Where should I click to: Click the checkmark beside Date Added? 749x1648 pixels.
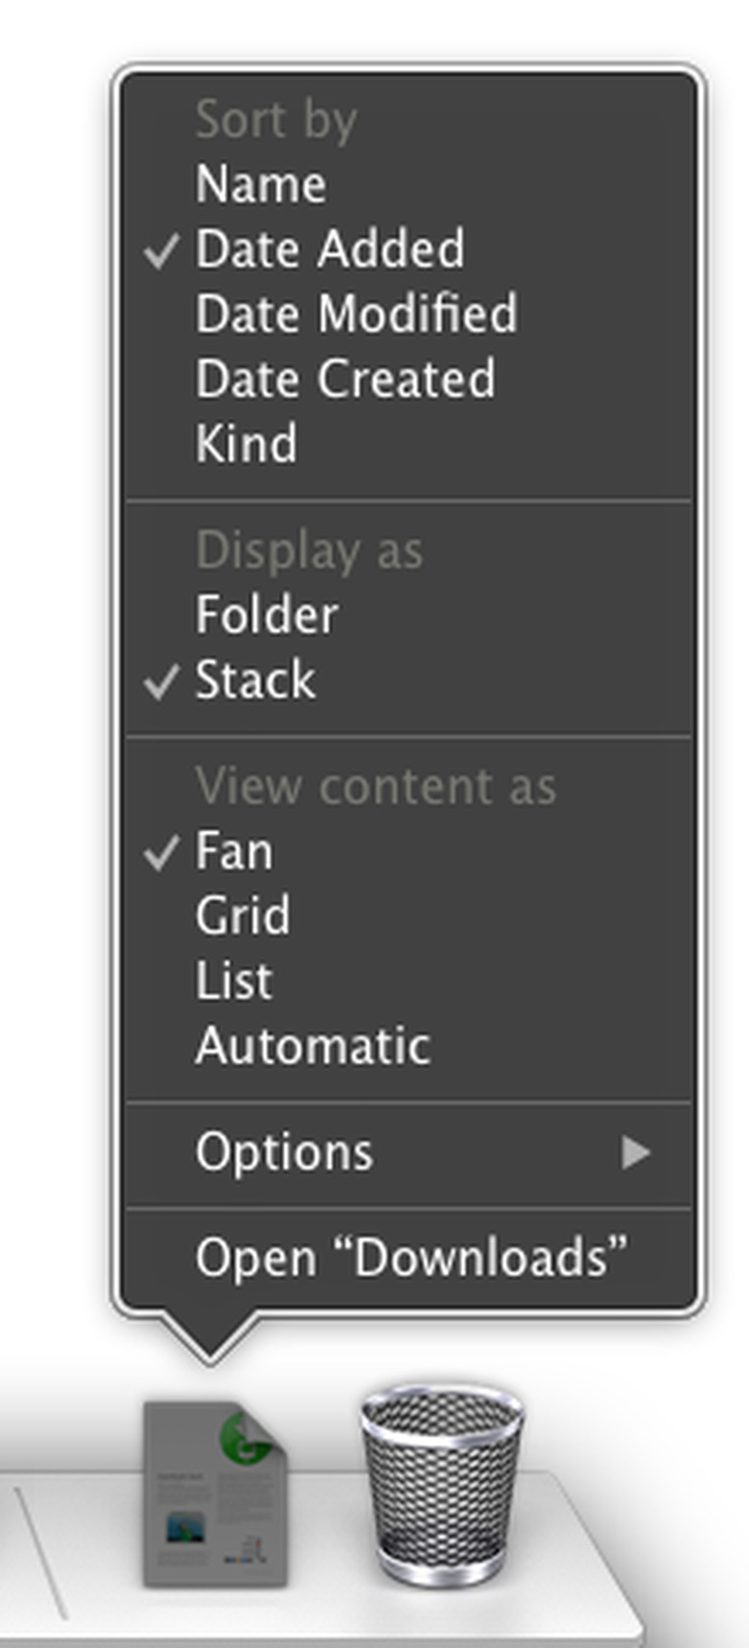pyautogui.click(x=161, y=251)
